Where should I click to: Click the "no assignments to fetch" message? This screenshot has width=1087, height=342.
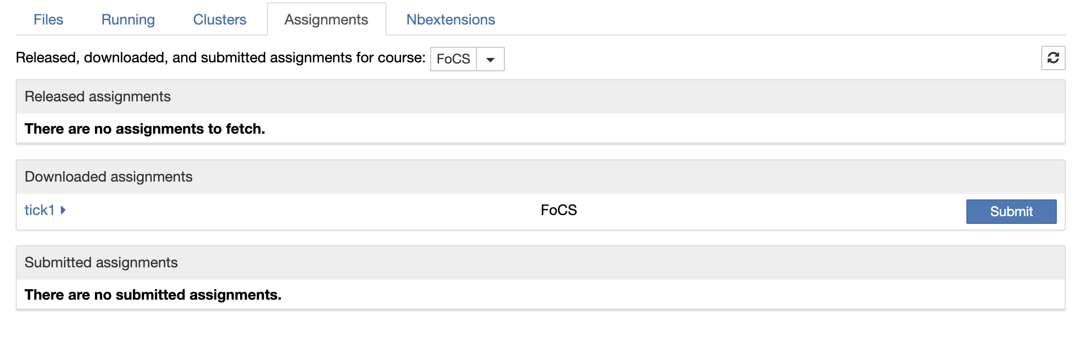(145, 129)
